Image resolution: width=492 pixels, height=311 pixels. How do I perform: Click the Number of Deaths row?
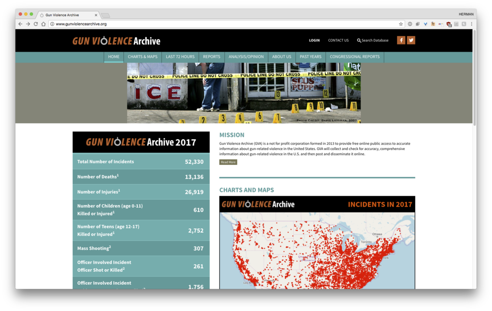[141, 177]
